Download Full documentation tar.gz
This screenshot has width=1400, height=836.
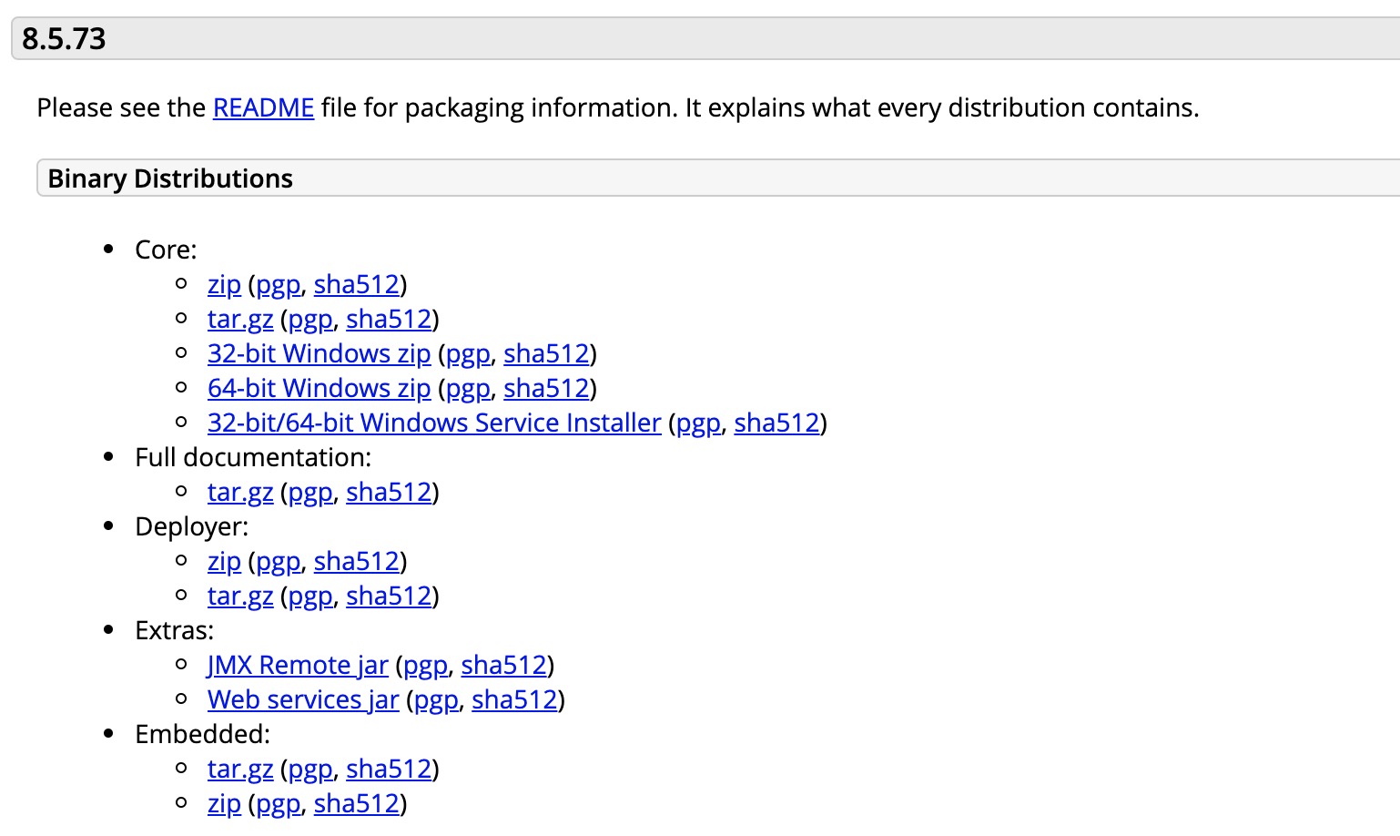pyautogui.click(x=240, y=492)
